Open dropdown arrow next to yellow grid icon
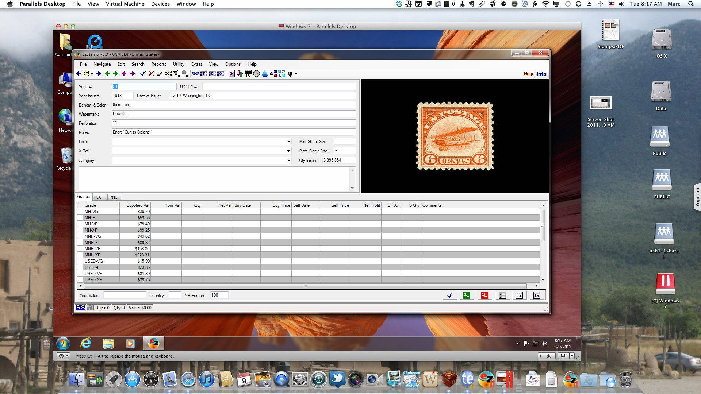Screen dimensions: 701x394 point(92,74)
